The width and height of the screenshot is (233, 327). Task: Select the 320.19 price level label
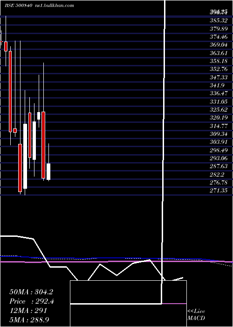coord(219,118)
